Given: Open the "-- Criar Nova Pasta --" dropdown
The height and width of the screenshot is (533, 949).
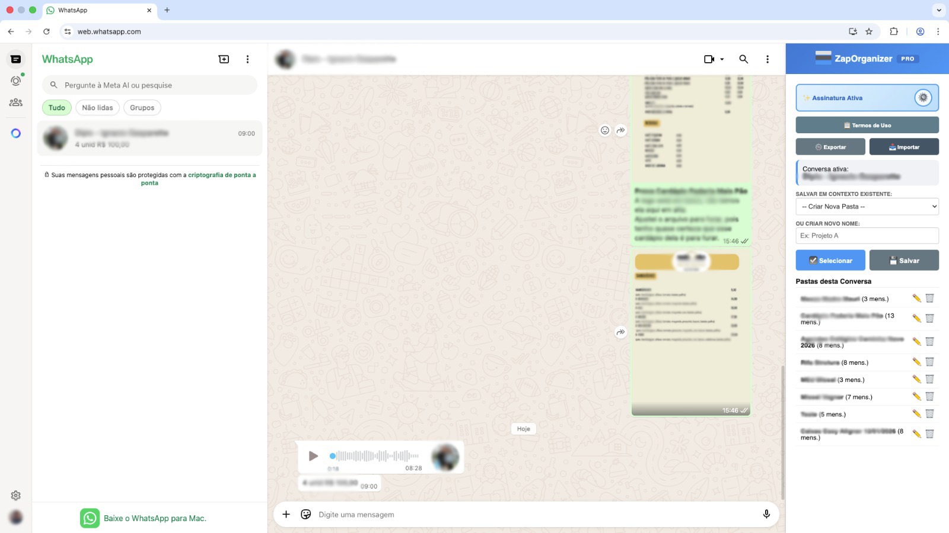Looking at the screenshot, I should pyautogui.click(x=867, y=206).
